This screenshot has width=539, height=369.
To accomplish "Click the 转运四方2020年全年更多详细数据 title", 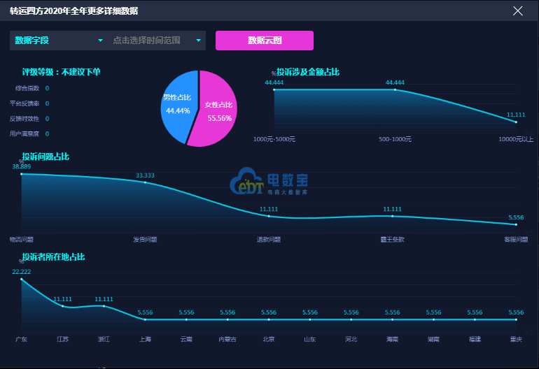I will coord(74,11).
